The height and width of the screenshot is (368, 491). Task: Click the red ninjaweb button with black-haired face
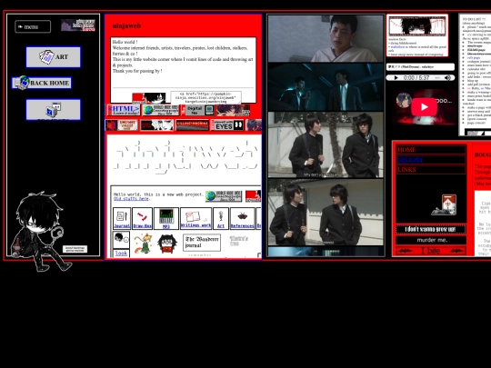[149, 98]
